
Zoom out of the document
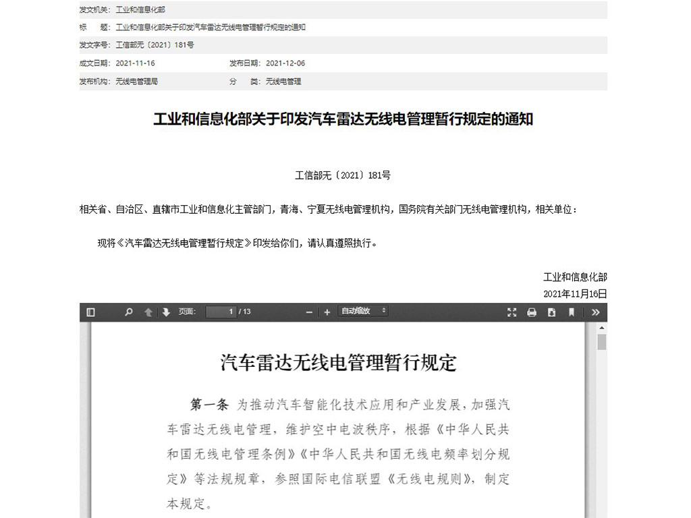[309, 312]
